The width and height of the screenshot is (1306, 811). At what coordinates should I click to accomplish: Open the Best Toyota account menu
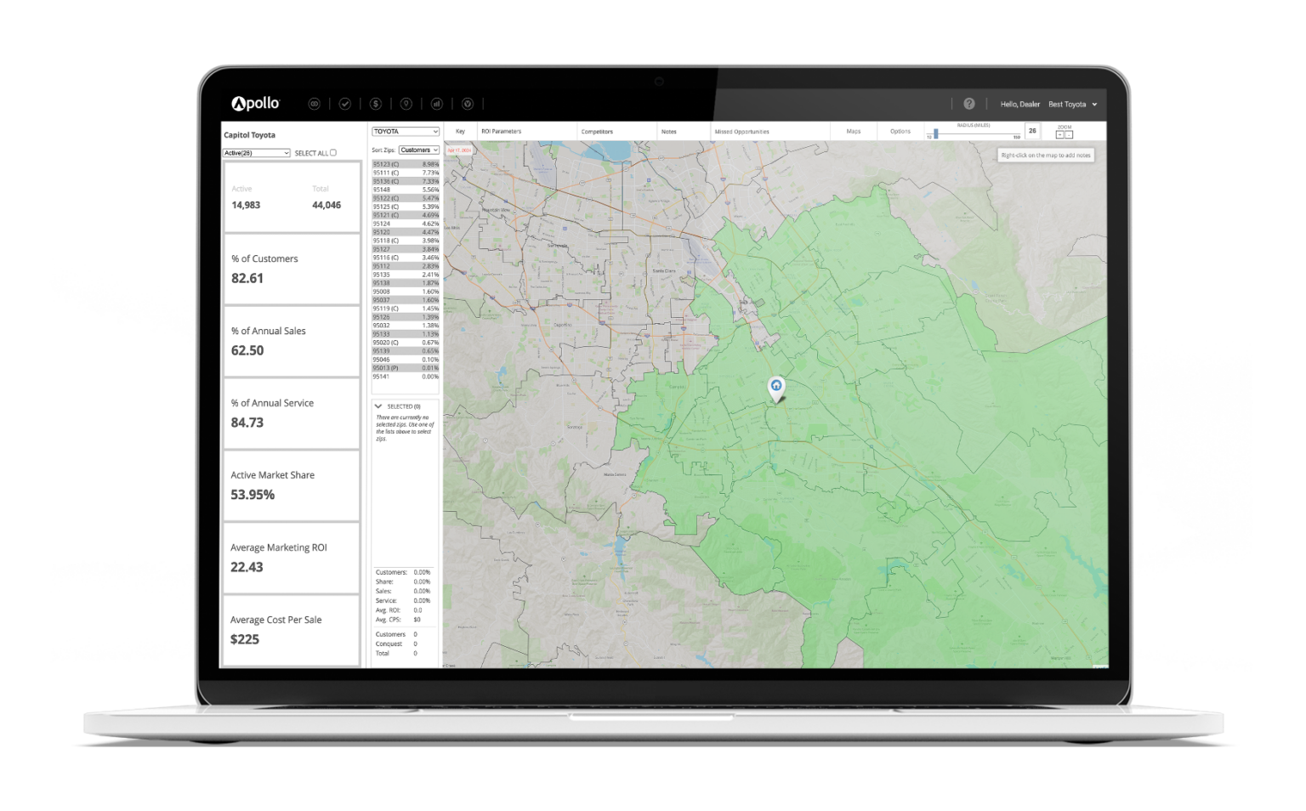click(1072, 105)
